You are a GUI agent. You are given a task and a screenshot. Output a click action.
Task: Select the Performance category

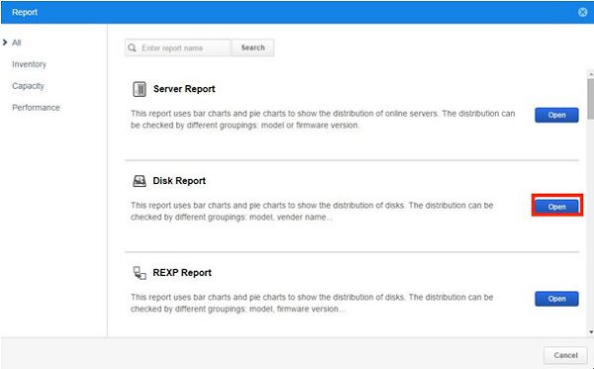[x=36, y=108]
